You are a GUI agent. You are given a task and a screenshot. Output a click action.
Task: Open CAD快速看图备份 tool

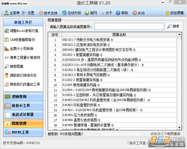point(20,40)
